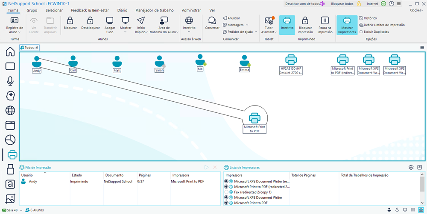
Task: Open the letter 'a' typing monitor sidebar icon
Action: [10, 184]
